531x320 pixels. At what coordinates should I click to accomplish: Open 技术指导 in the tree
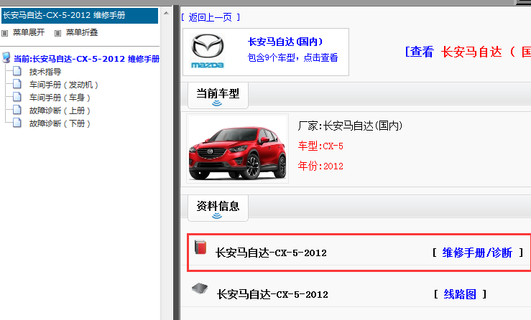click(x=45, y=72)
